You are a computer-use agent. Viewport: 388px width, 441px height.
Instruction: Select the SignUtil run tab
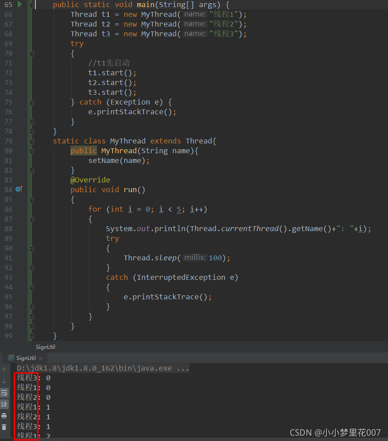[26, 358]
